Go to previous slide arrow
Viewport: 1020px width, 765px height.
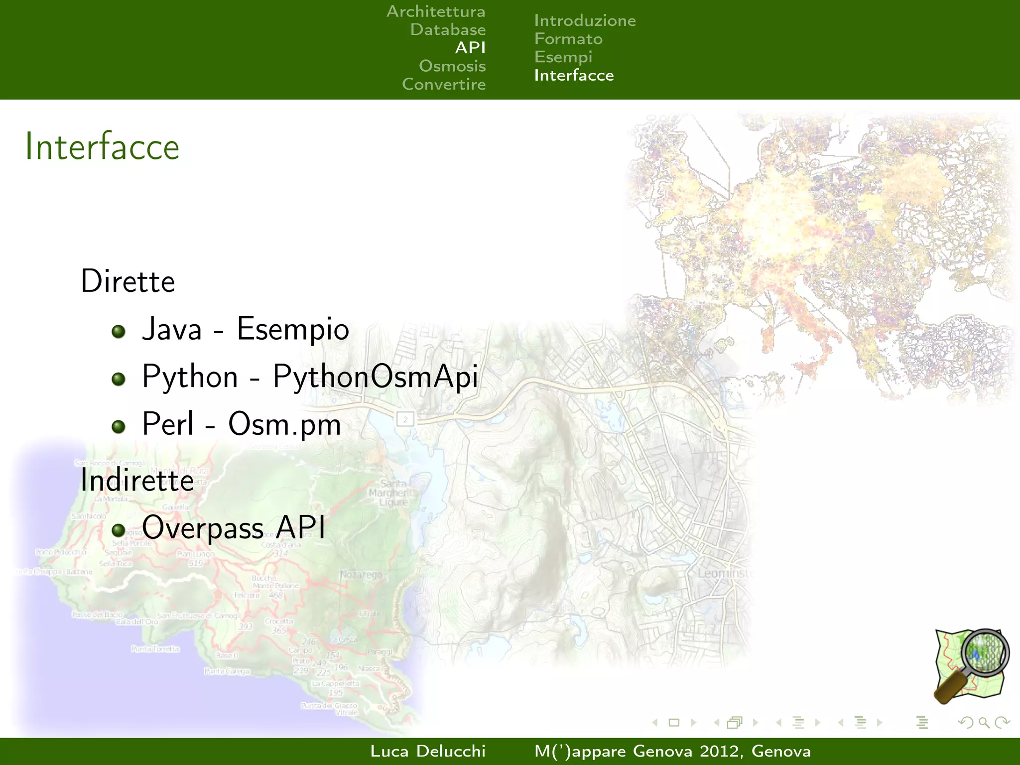point(655,723)
